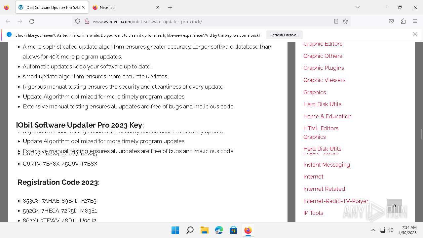Dismiss the Firefox refresh notification bar
This screenshot has height=238, width=423.
pos(415,34)
